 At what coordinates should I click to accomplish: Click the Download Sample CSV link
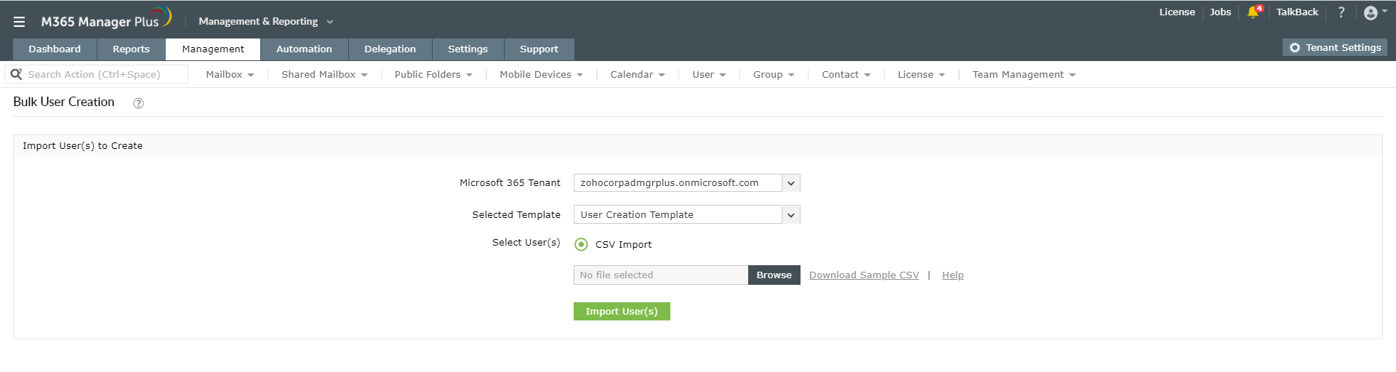(x=864, y=275)
